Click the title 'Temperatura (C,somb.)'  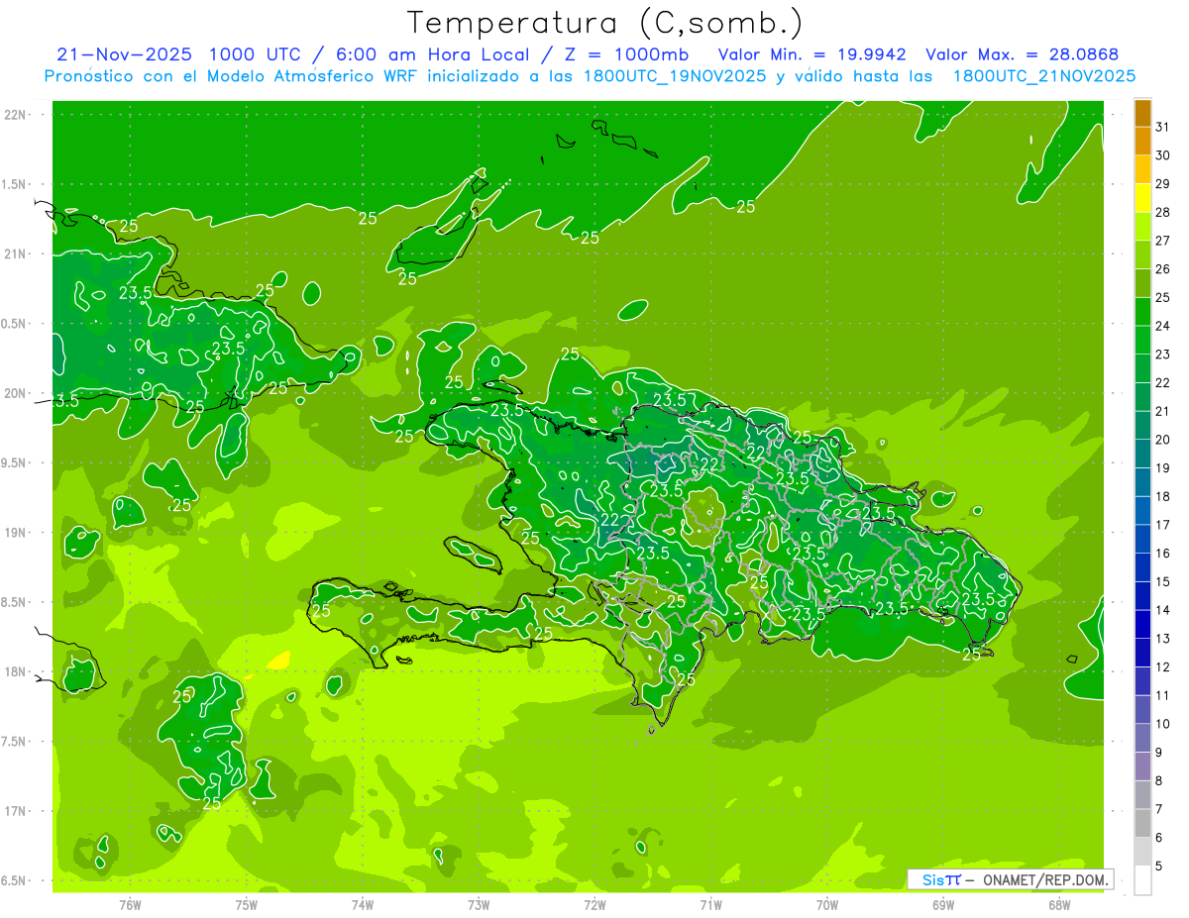click(x=605, y=24)
